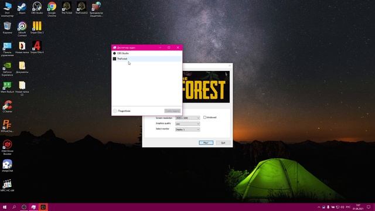Click Play in The Forest launcher
This screenshot has height=211, width=375.
206,143
